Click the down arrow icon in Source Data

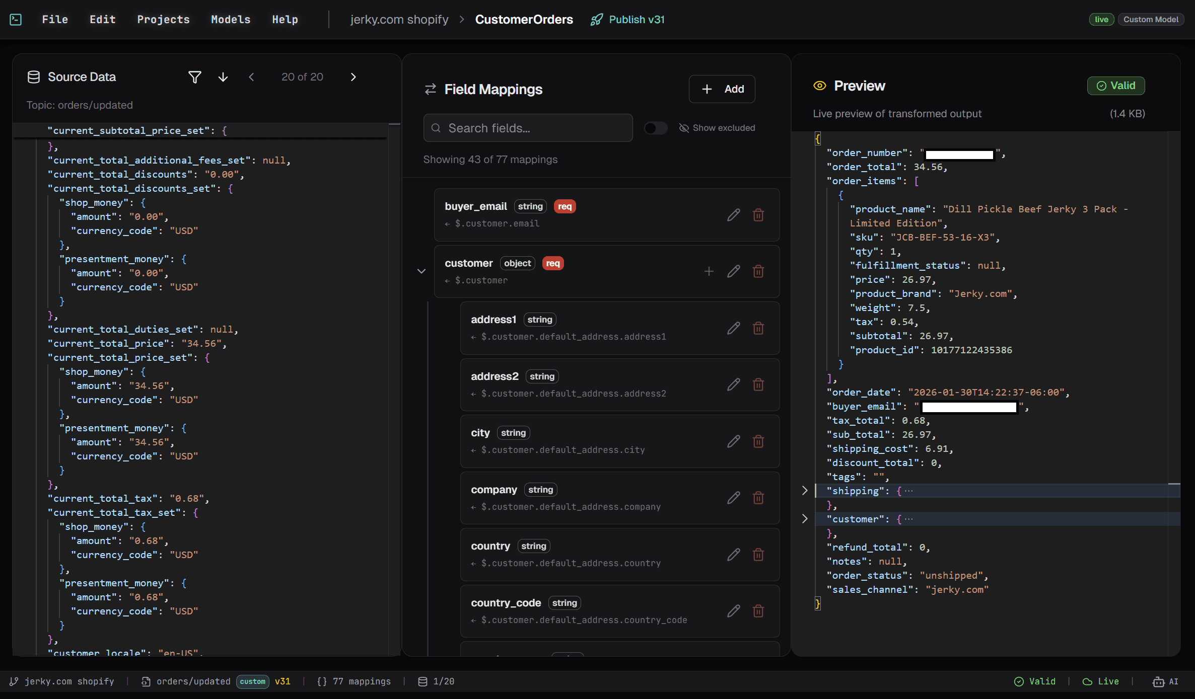coord(223,77)
